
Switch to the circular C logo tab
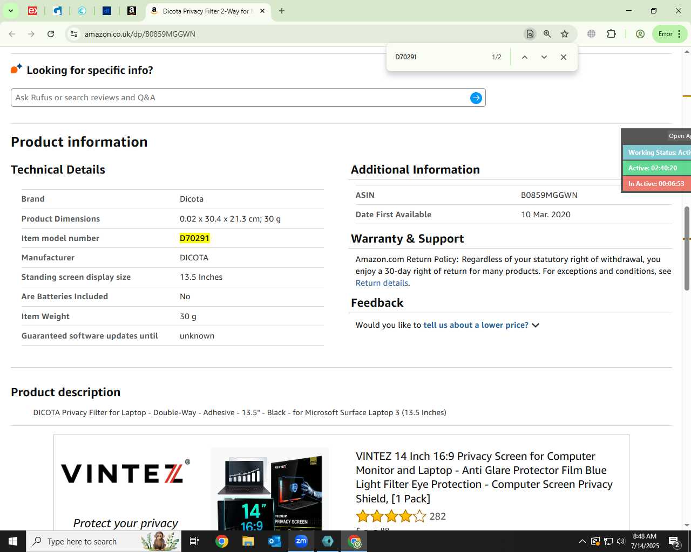pyautogui.click(x=82, y=11)
